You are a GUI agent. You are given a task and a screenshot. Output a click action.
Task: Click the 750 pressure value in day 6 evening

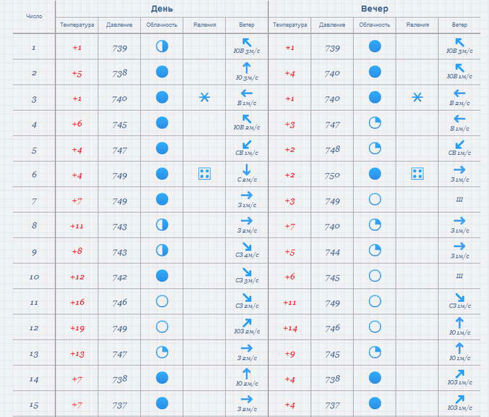(x=332, y=175)
